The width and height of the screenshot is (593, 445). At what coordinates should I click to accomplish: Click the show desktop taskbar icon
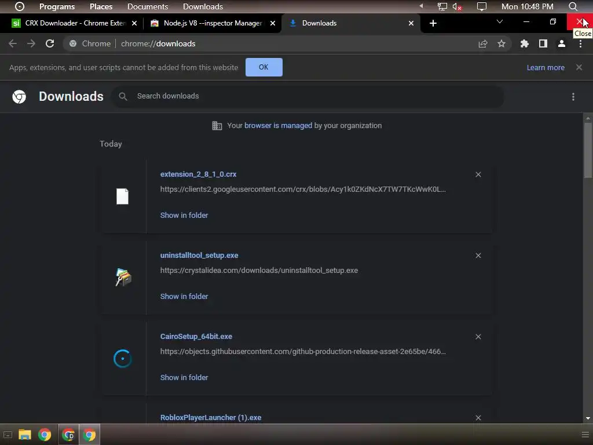[x=7, y=435]
